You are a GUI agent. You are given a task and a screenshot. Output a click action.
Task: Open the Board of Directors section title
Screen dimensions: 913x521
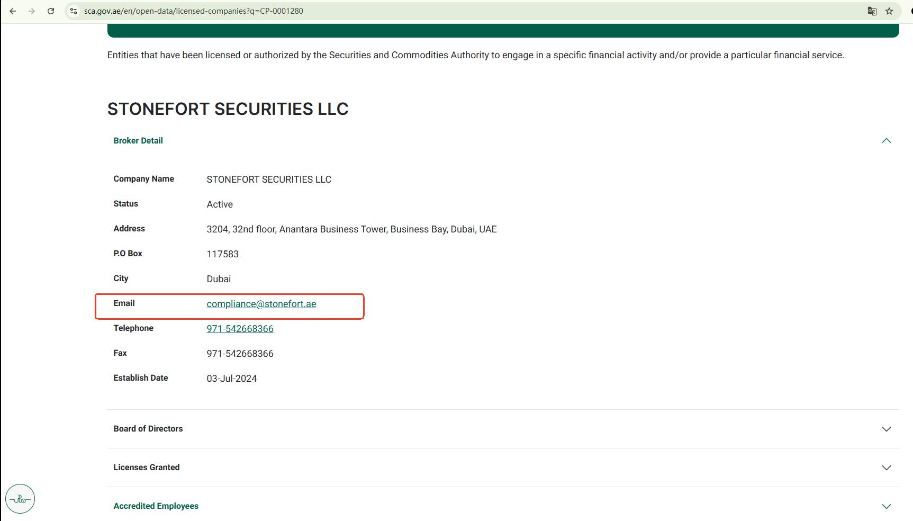tap(148, 429)
